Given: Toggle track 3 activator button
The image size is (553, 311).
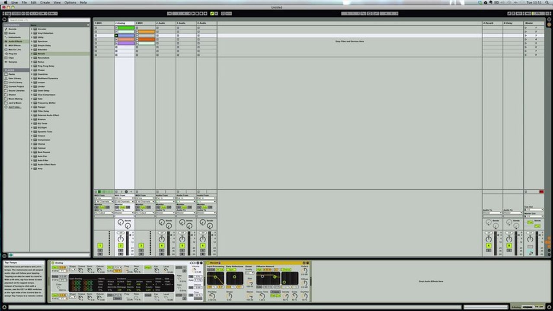Looking at the screenshot, I should click(x=141, y=246).
